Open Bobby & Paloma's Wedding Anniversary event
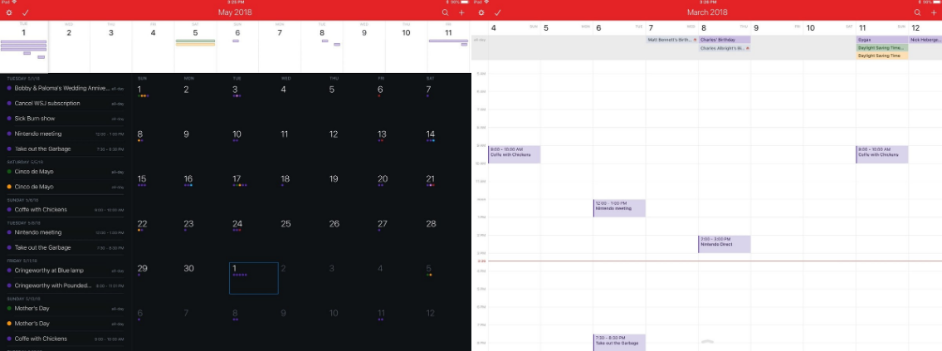Image resolution: width=942 pixels, height=351 pixels. coord(65,88)
